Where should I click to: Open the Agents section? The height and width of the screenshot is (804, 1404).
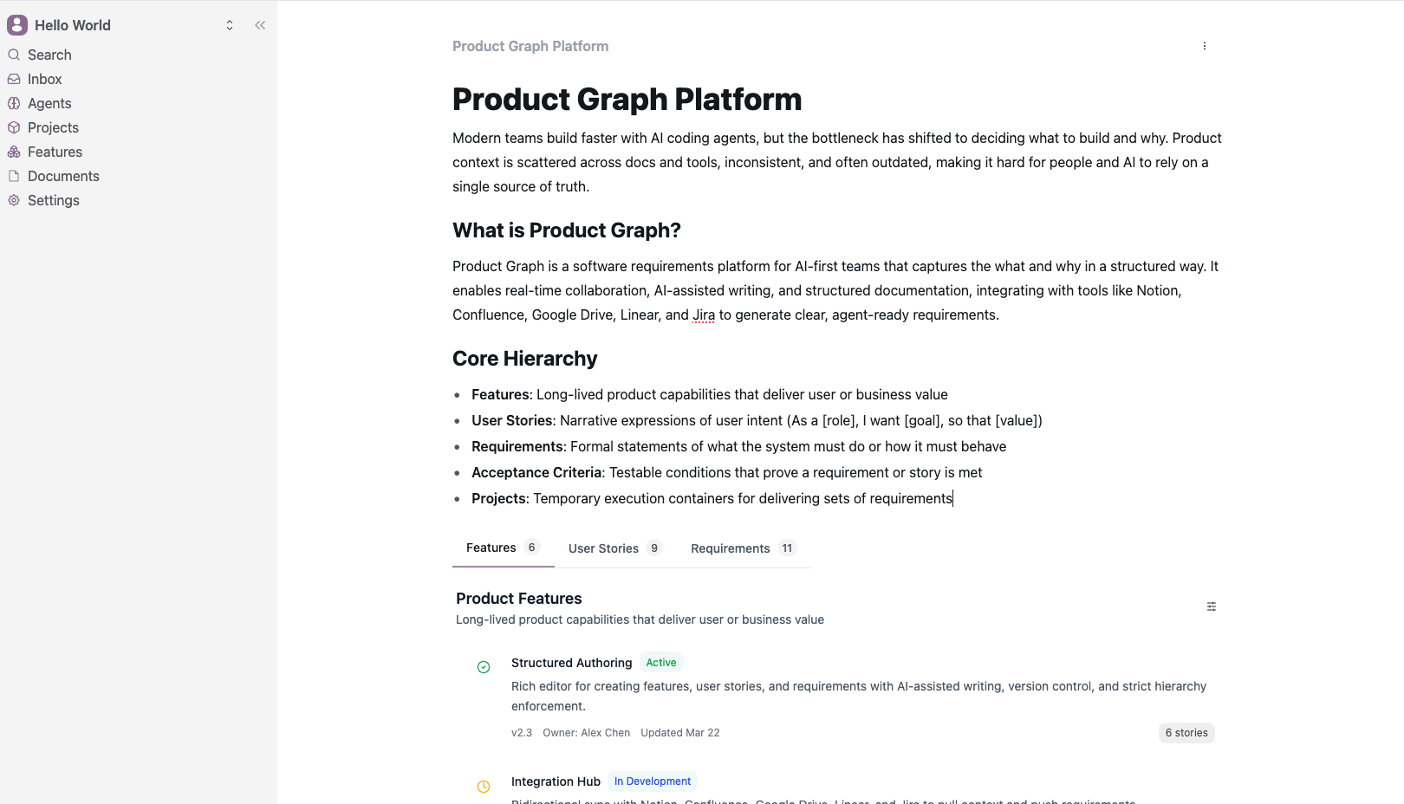coord(49,103)
